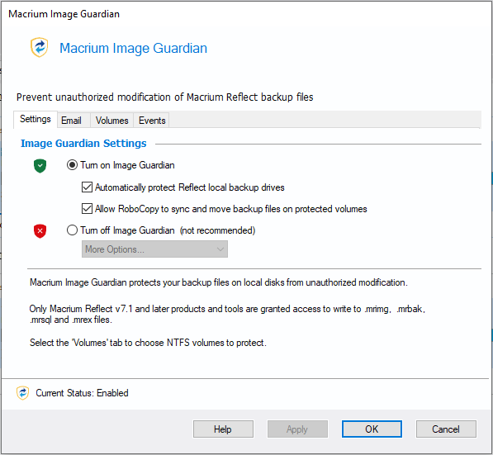Click the Macrium Image Guardian shield logo
This screenshot has width=493, height=455.
[x=40, y=47]
